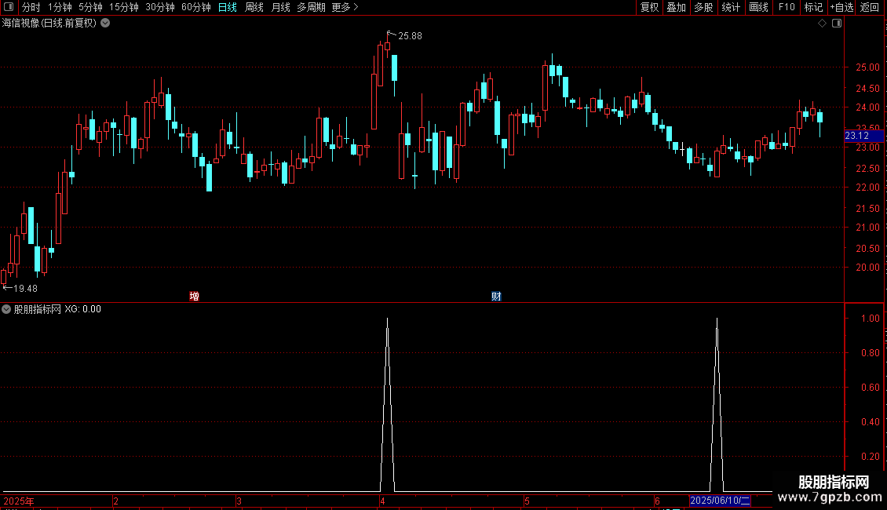Switch to the 分时 intraday tab
The image size is (887, 510).
[31, 7]
